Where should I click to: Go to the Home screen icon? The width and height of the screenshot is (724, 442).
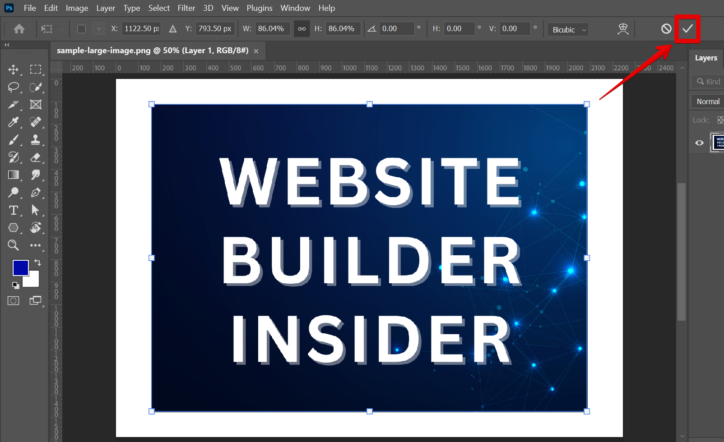tap(19, 29)
